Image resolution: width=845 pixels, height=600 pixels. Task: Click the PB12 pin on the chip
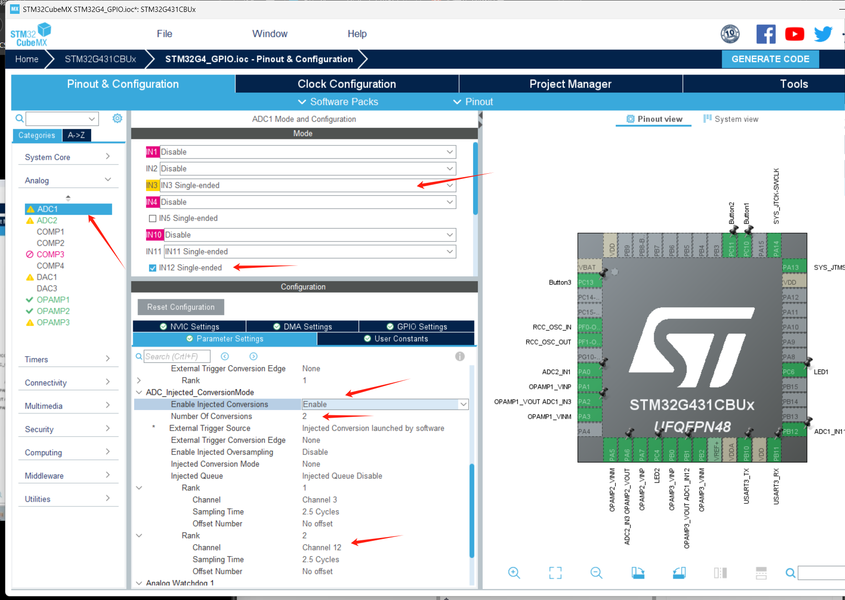(794, 432)
